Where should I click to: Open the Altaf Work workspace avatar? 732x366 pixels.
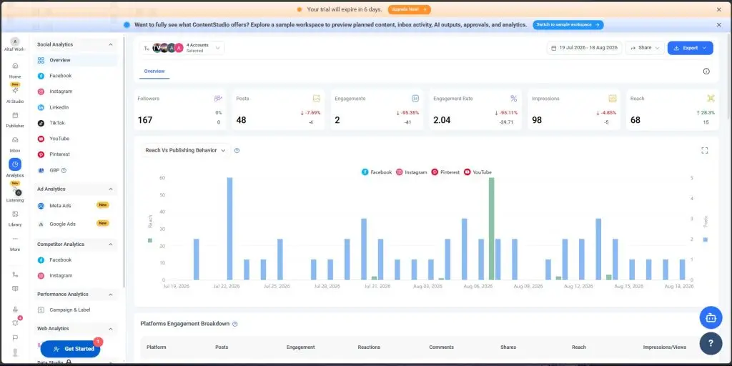pyautogui.click(x=15, y=41)
